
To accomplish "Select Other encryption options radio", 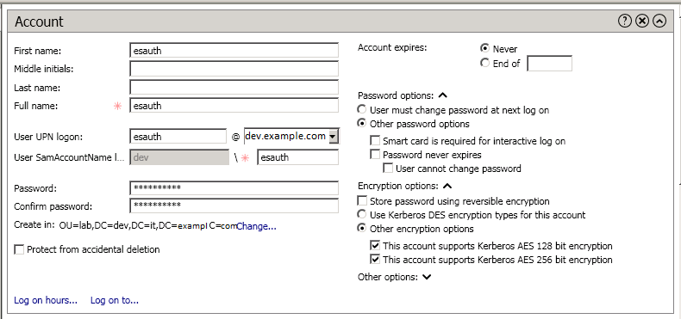I will [361, 229].
